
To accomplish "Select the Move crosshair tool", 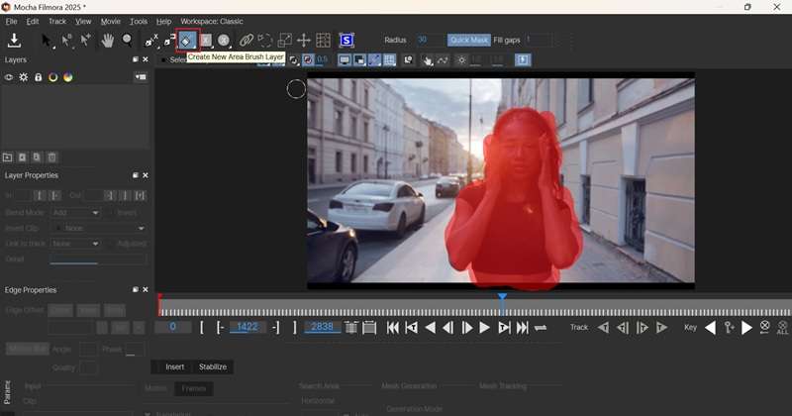I will point(304,40).
